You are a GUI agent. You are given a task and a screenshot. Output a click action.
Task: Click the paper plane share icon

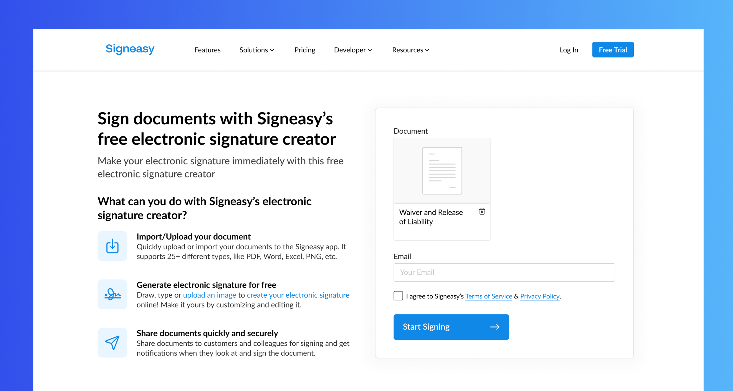[112, 342]
